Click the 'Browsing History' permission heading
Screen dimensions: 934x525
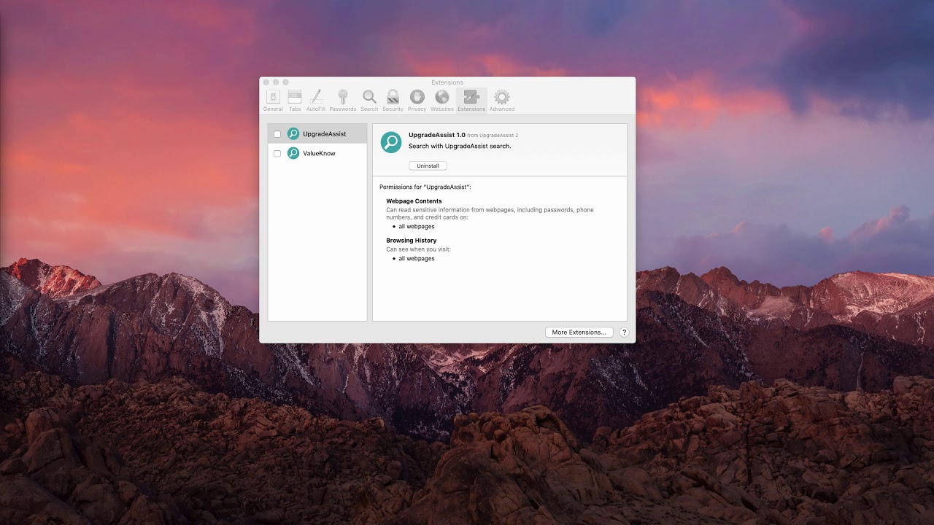pos(412,241)
